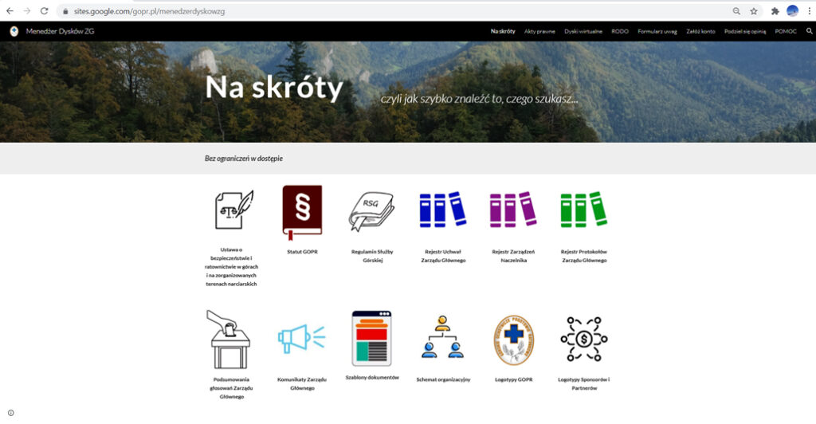The height and width of the screenshot is (424, 816).
Task: Open the Schemat organizacyjny org chart icon
Action: click(442, 339)
